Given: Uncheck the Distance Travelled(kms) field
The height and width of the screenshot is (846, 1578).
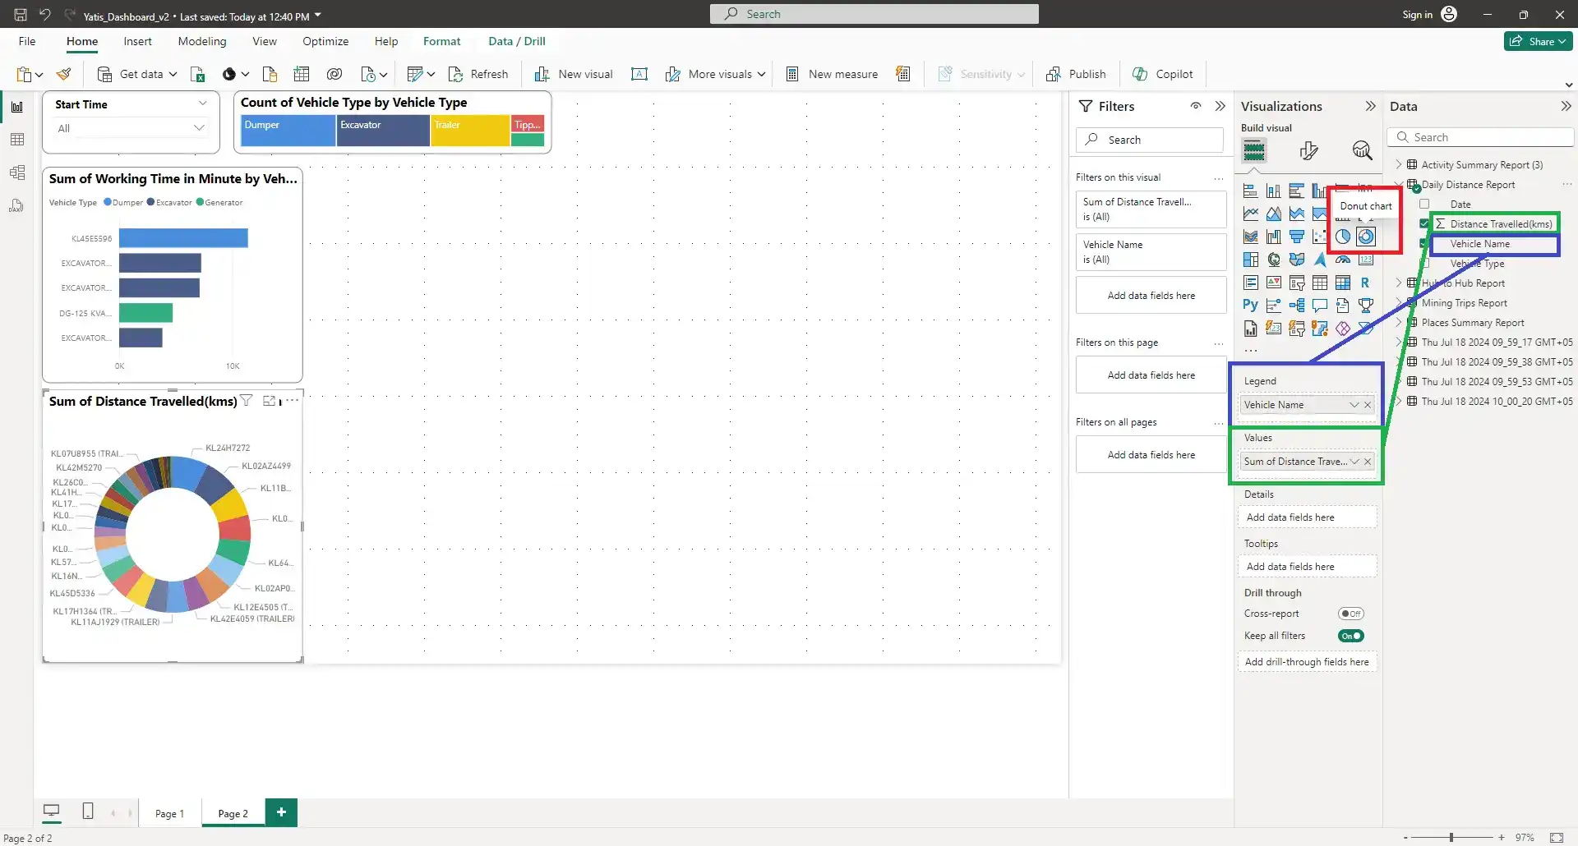Looking at the screenshot, I should 1424,223.
